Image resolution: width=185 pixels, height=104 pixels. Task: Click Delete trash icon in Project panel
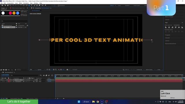click(x=15, y=70)
